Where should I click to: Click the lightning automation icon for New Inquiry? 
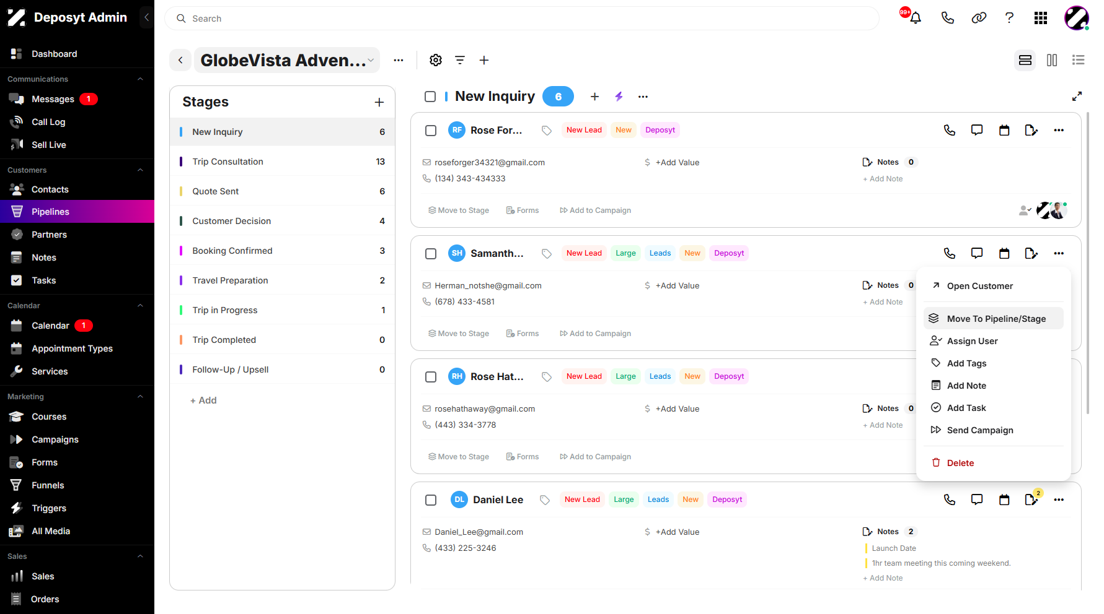[619, 97]
